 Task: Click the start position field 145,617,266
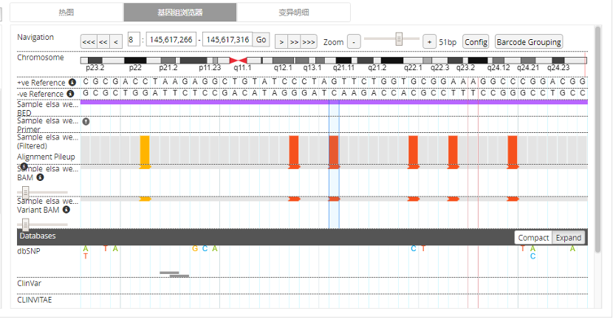pyautogui.click(x=171, y=39)
